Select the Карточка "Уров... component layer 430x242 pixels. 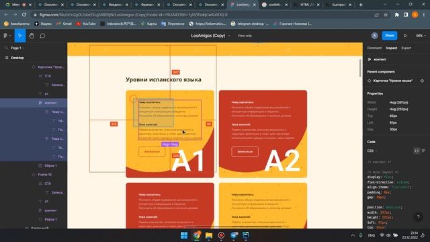pos(51,67)
